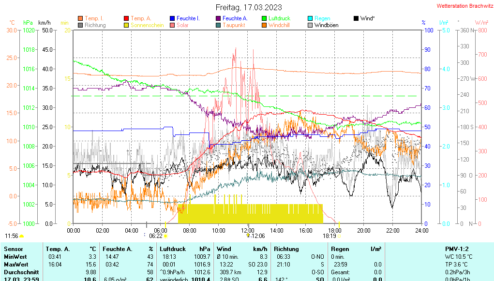
Task: Click the purple Feuchte A. legend square
Action: (218, 18)
